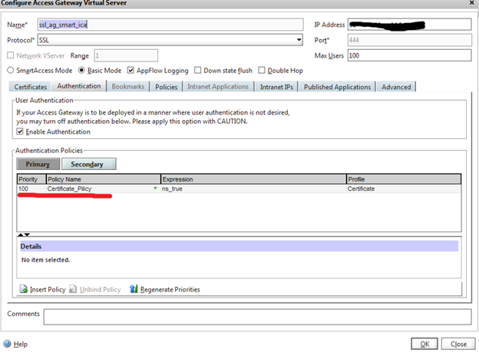Toggle the Network VServer checkbox
Screen dimensions: 479x353
[11, 55]
